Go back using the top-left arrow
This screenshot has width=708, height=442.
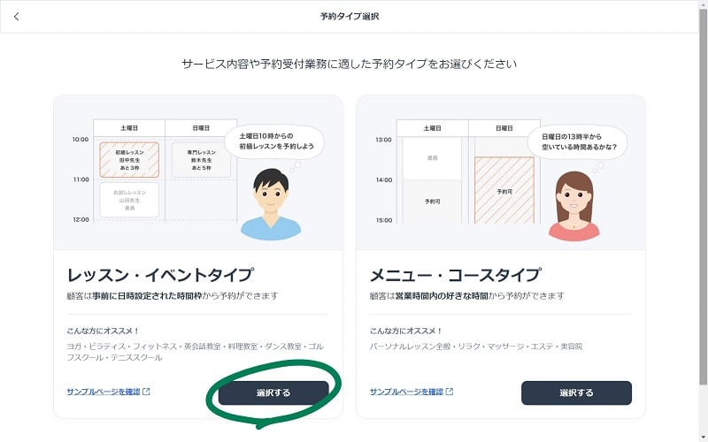[x=16, y=17]
